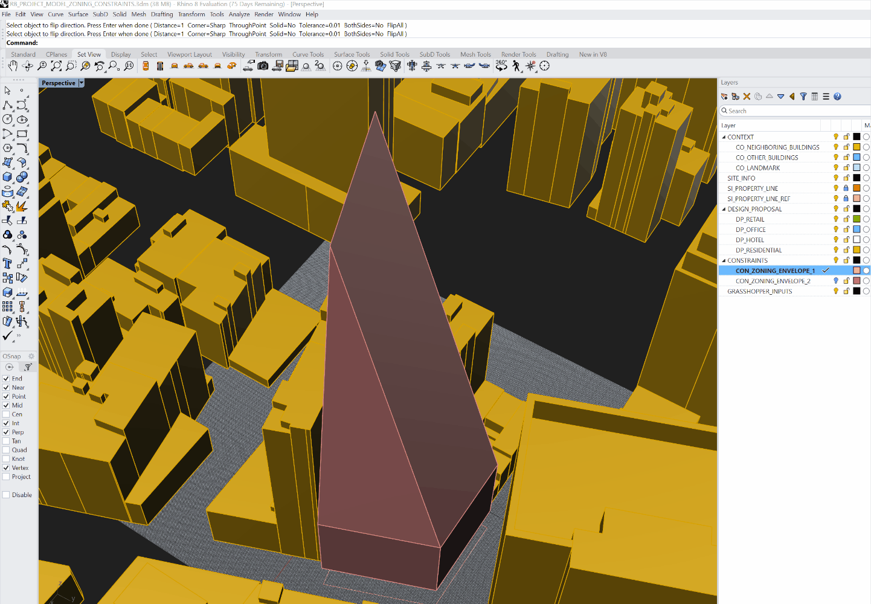871x604 pixels.
Task: Select the Boolean Union spheres tool
Action: 22,177
